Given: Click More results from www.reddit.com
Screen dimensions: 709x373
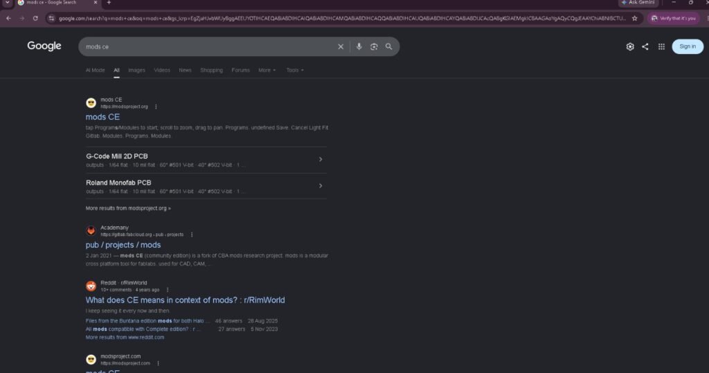Looking at the screenshot, I should pyautogui.click(x=125, y=337).
